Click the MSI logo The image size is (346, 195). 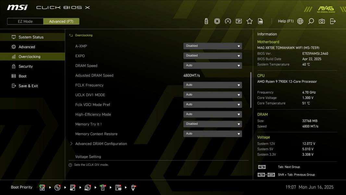(x=17, y=7)
